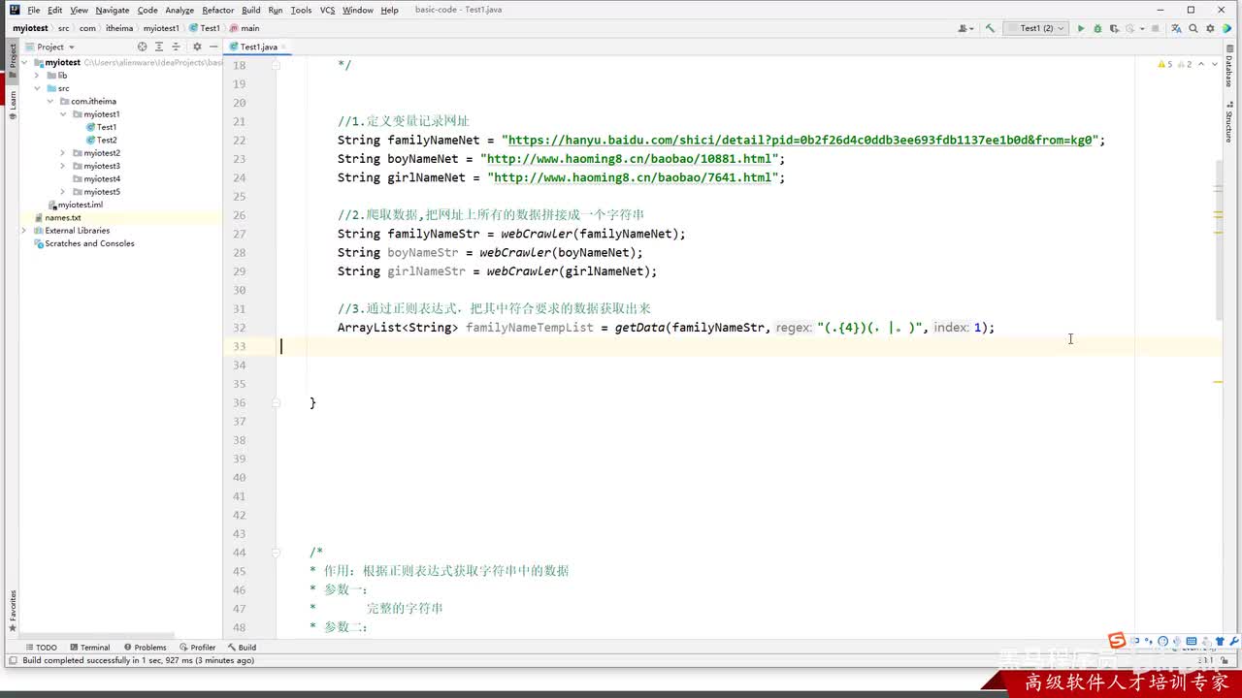Click the IntelliJ IDEA logo icon
Screen dimensions: 1242x698
point(14,10)
